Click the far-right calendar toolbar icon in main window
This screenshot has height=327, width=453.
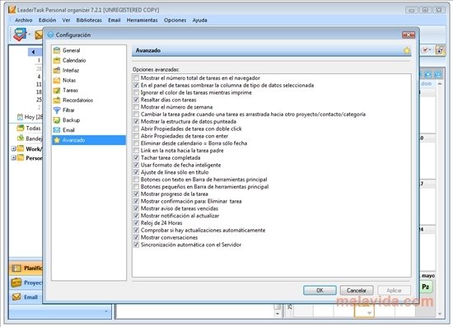coord(441,50)
